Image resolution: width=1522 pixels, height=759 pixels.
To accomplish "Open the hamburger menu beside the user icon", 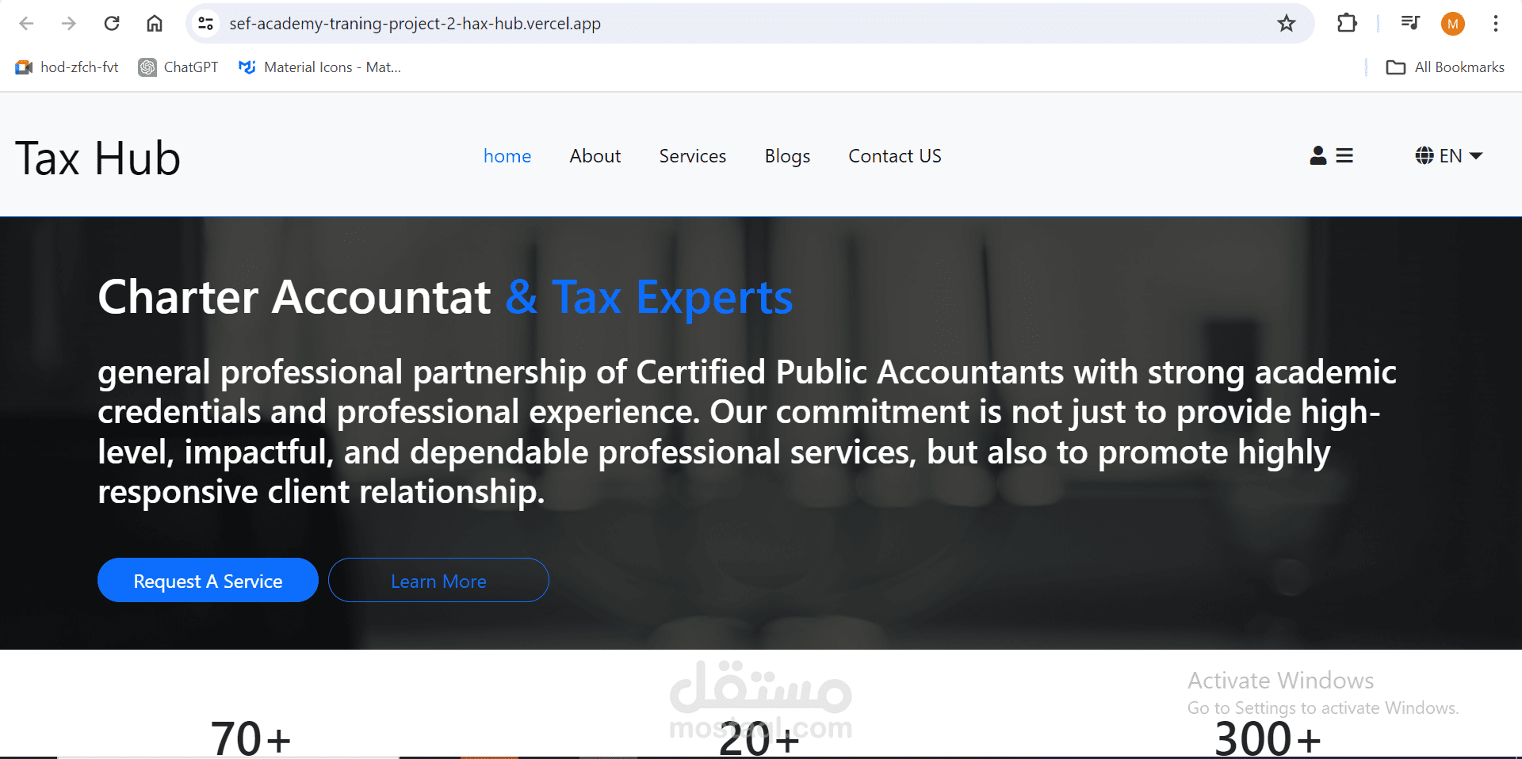I will (x=1345, y=156).
